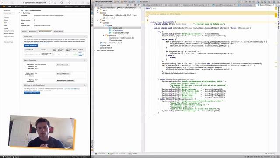This screenshot has height=158, width=280.
Task: Collapse the Access Keys section
Action: [84, 36]
